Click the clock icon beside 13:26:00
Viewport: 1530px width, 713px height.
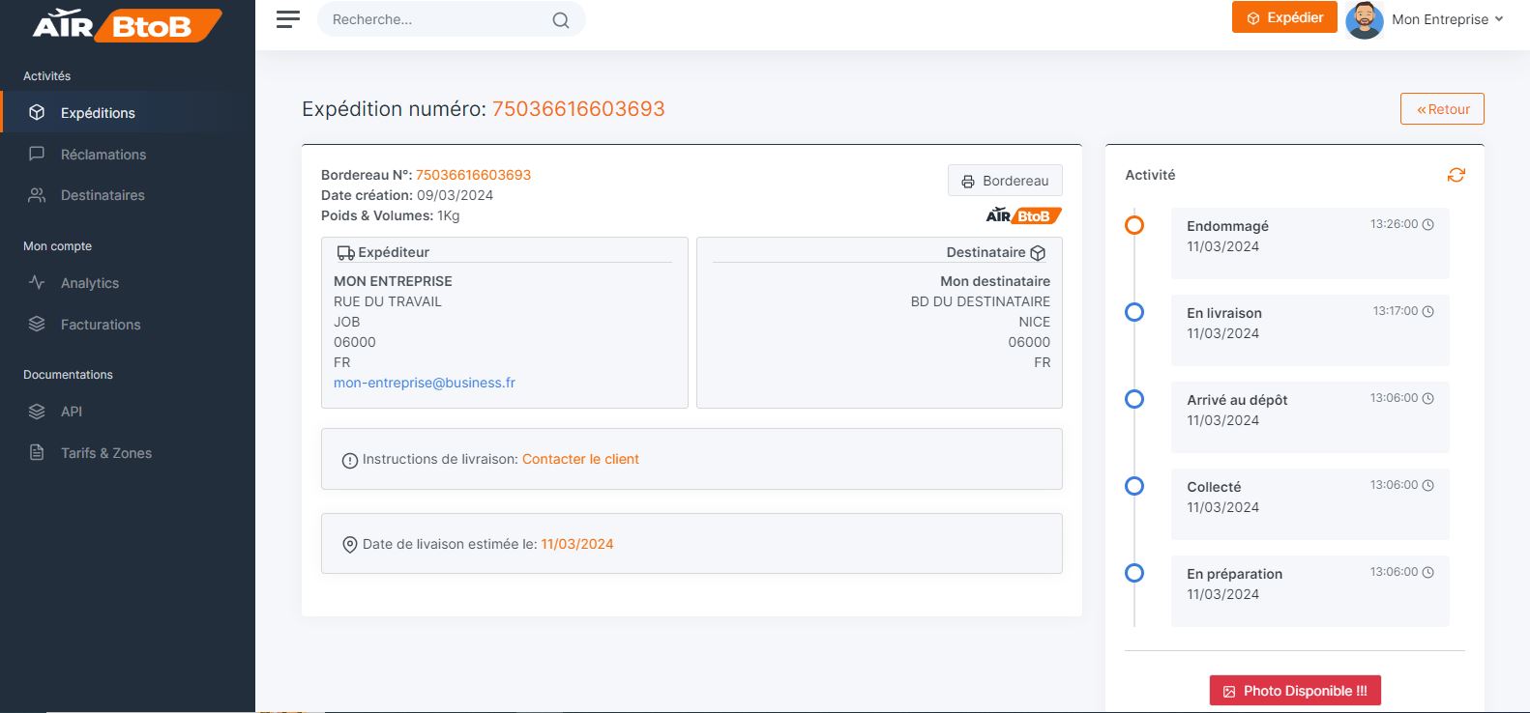click(x=1428, y=224)
